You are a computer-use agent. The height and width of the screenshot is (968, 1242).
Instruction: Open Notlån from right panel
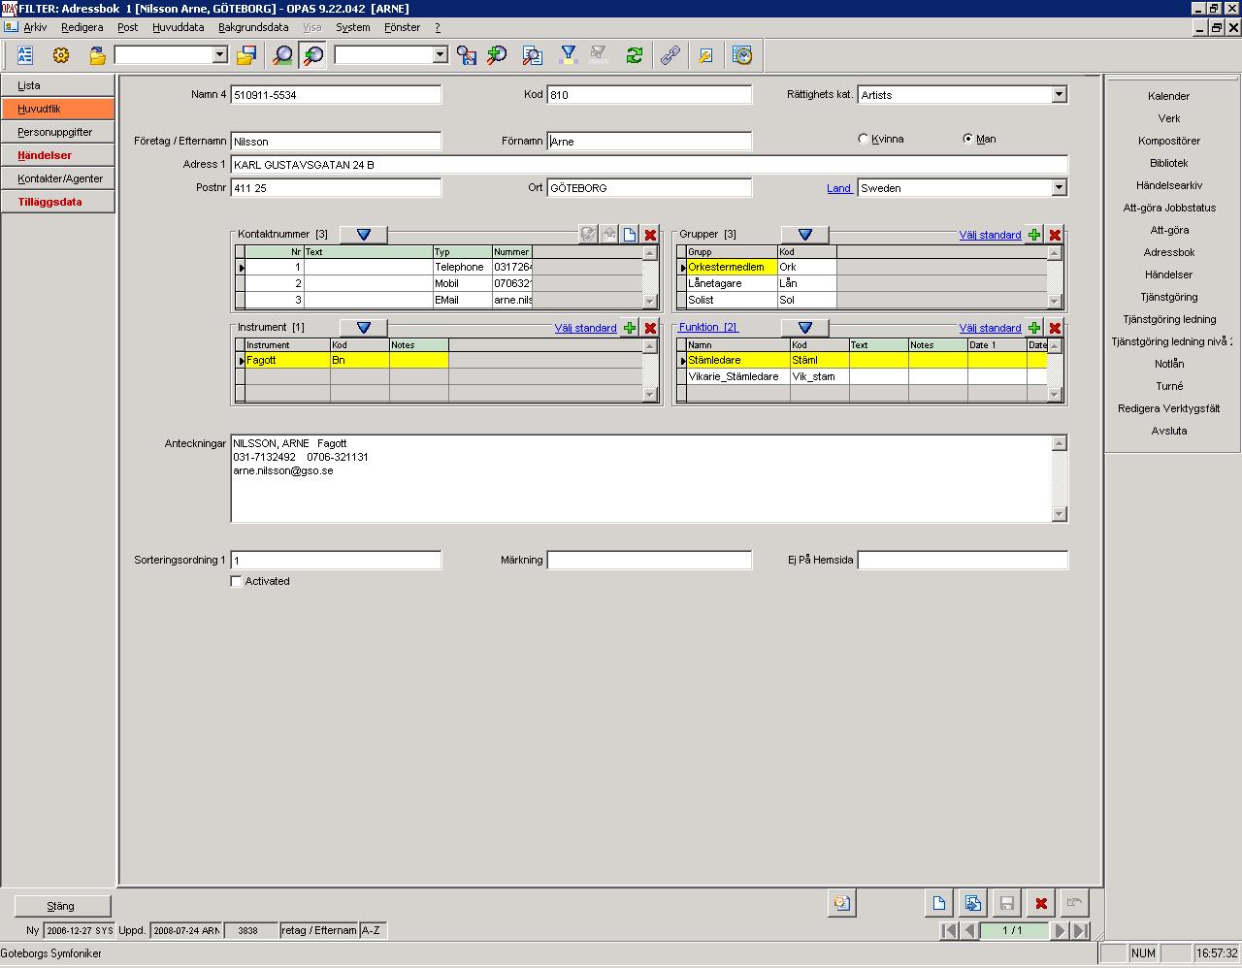coord(1168,364)
